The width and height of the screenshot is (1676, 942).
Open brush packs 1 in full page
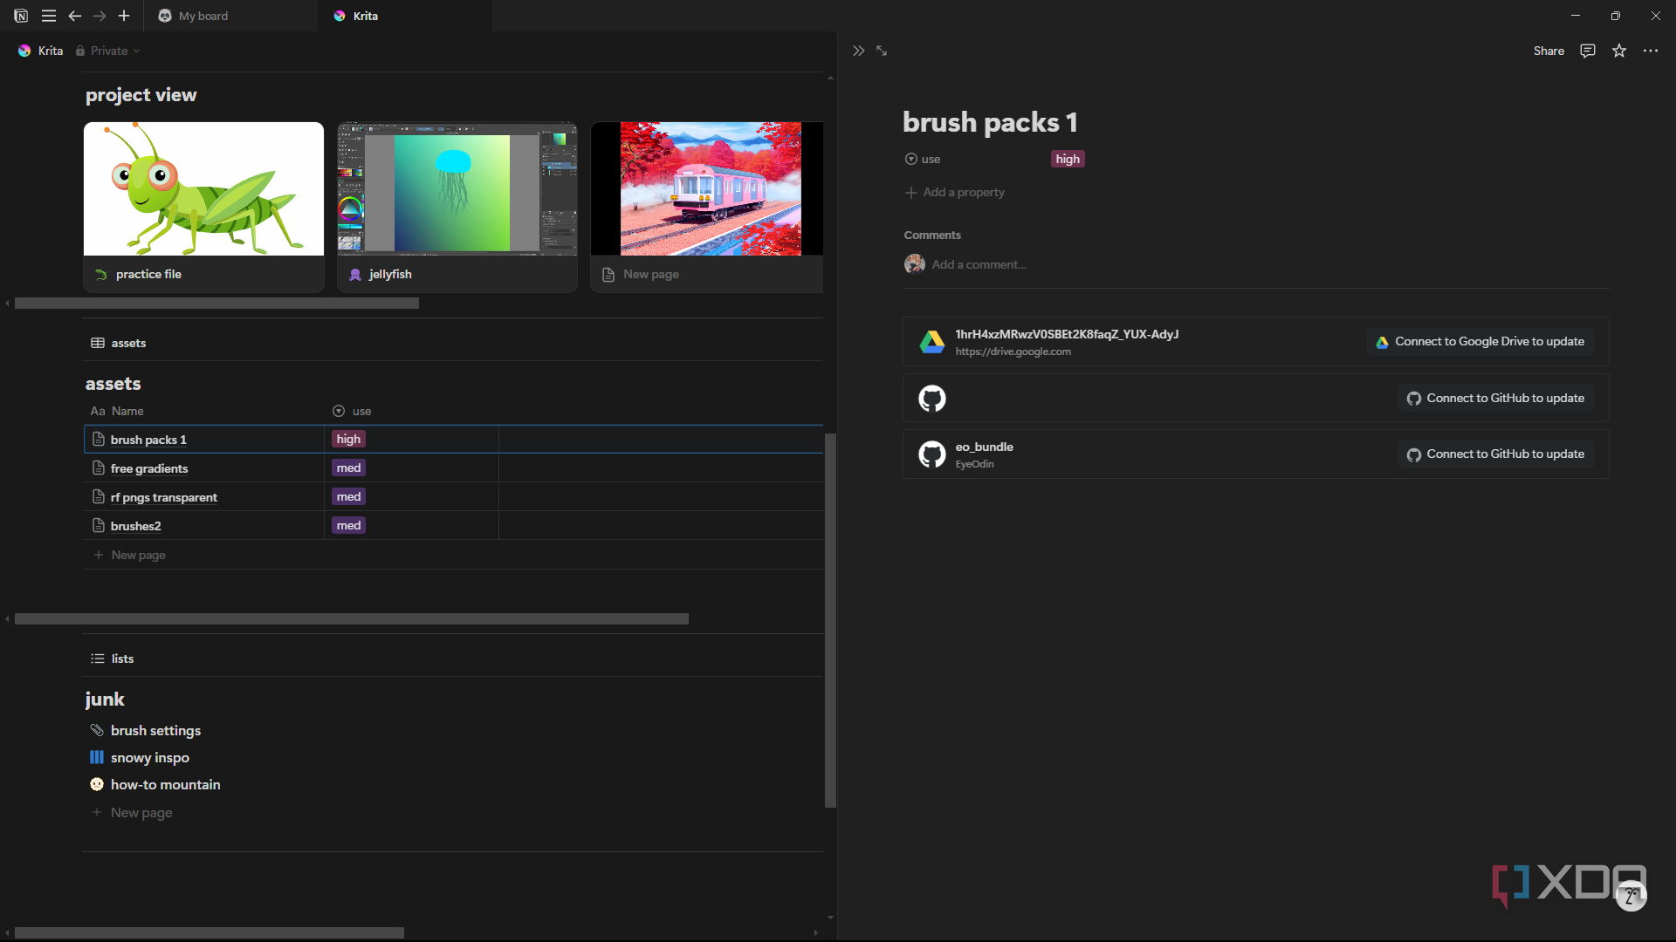(882, 51)
